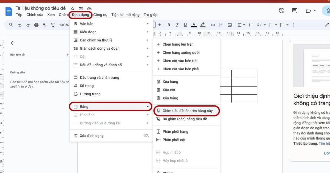The image size is (330, 173).
Task: Undo the last action
Action: [x=20, y=25]
